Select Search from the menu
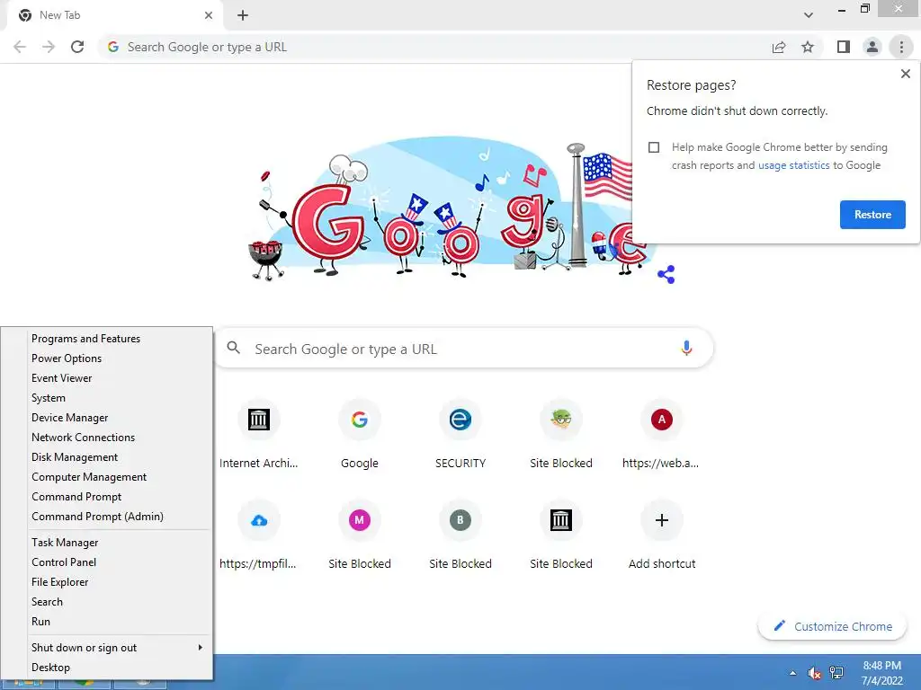The image size is (921, 690). tap(106, 602)
